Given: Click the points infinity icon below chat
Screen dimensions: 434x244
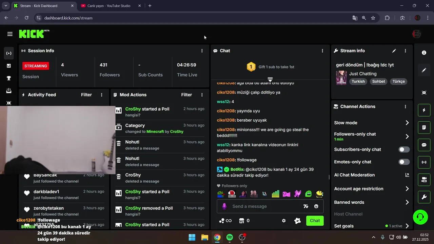Looking at the screenshot, I should (225, 221).
